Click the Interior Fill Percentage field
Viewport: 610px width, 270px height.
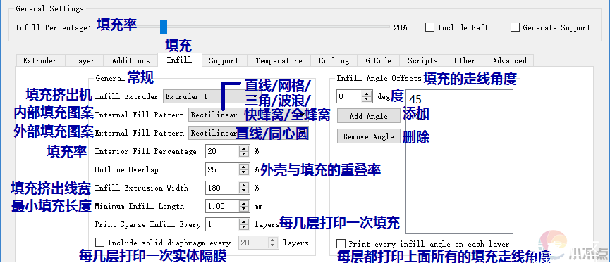(221, 151)
